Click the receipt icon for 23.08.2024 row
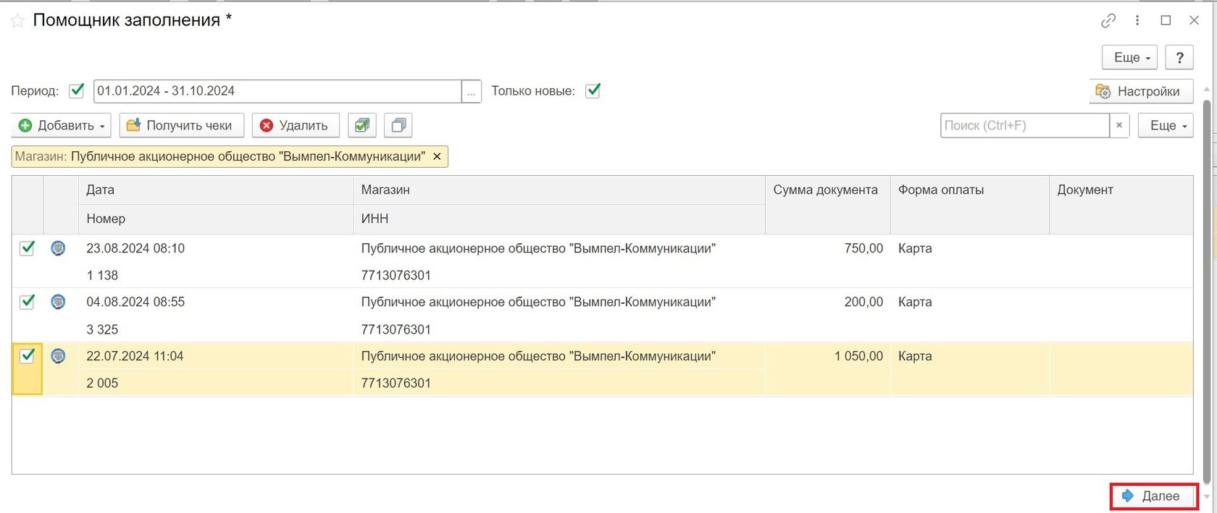Image resolution: width=1217 pixels, height=513 pixels. (x=58, y=248)
